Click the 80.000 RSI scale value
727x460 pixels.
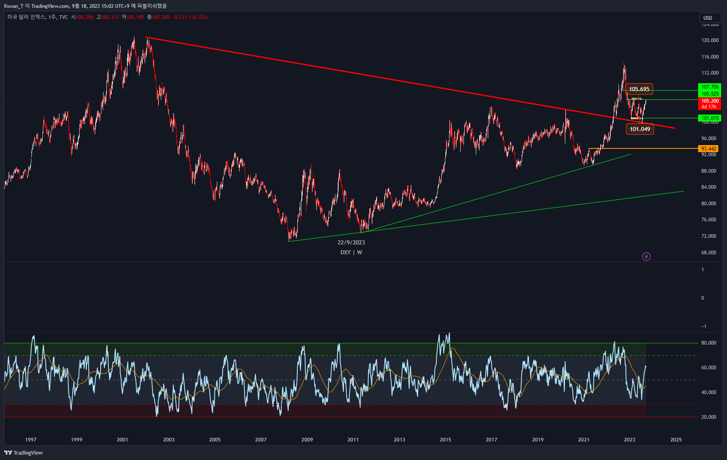(708, 343)
